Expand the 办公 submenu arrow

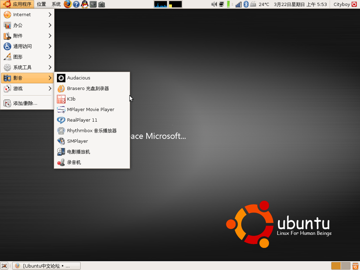(x=50, y=25)
